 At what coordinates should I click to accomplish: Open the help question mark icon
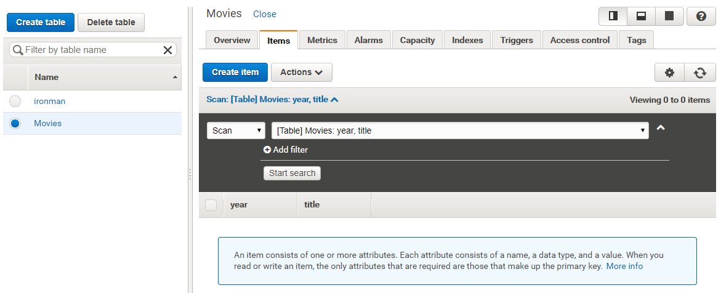(701, 17)
